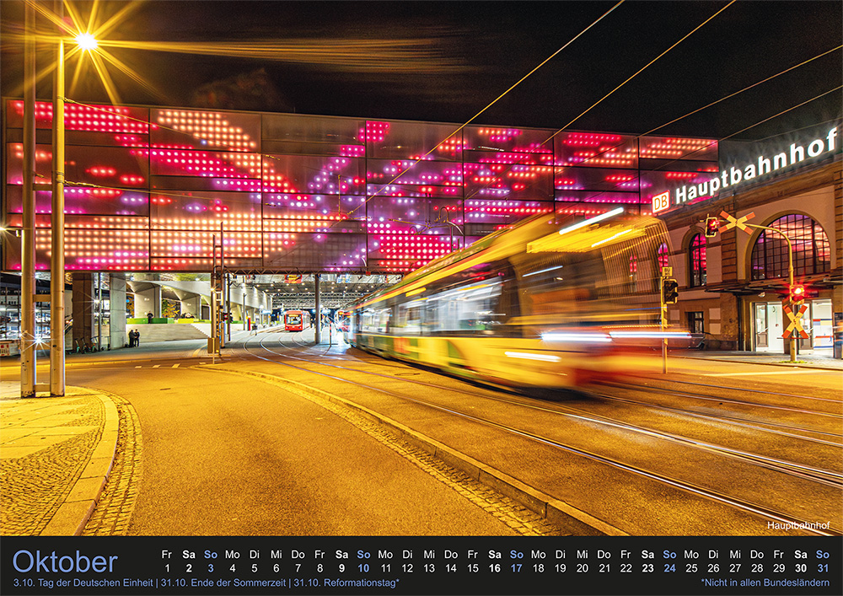This screenshot has width=843, height=596.
Task: Select Sunday date 17
Action: point(517,568)
